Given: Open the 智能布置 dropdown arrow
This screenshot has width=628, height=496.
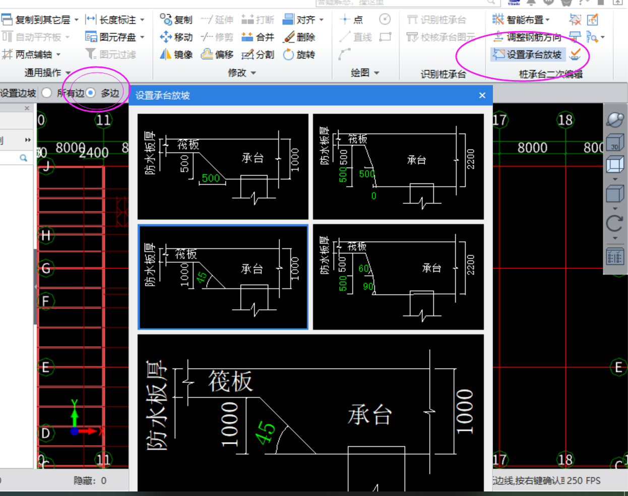Looking at the screenshot, I should pyautogui.click(x=548, y=20).
